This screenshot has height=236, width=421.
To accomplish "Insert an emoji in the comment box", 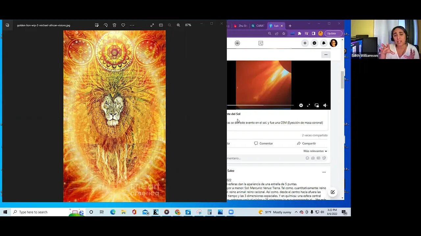I will 308,158.
